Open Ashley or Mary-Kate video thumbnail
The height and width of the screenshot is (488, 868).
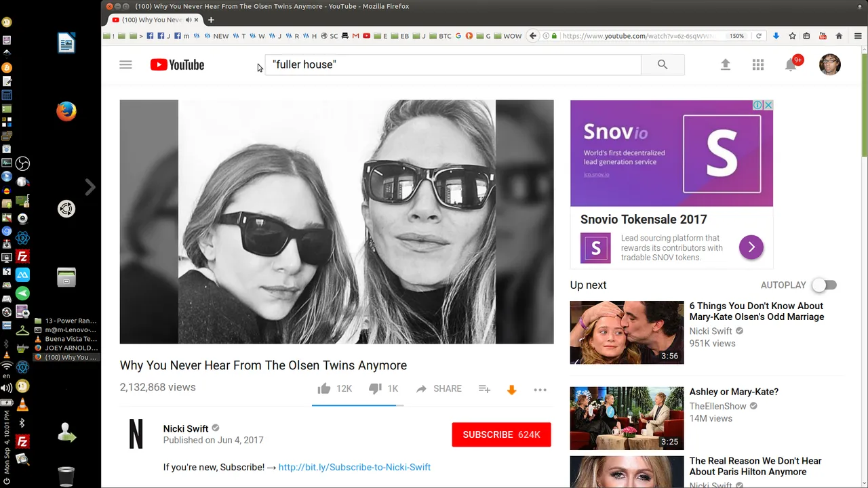(627, 418)
